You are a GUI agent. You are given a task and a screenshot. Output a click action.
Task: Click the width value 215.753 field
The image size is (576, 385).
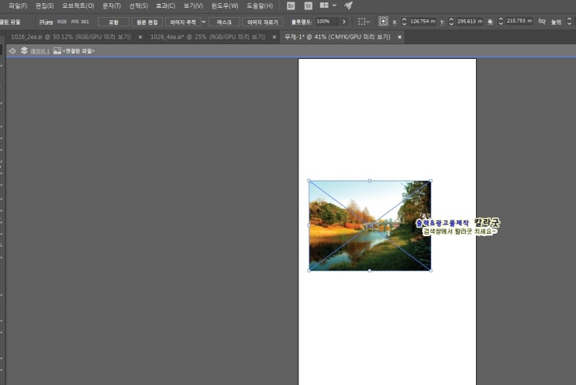pos(519,21)
